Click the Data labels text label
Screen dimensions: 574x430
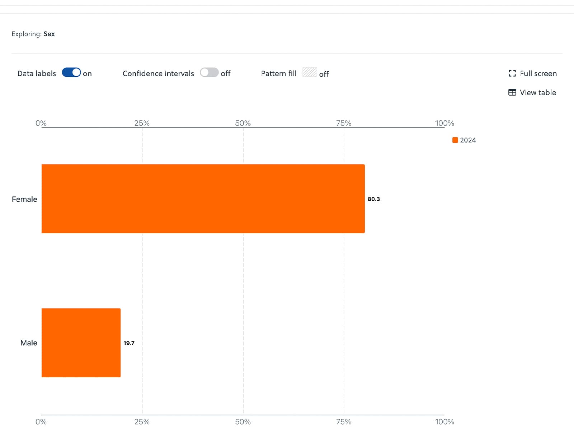37,73
